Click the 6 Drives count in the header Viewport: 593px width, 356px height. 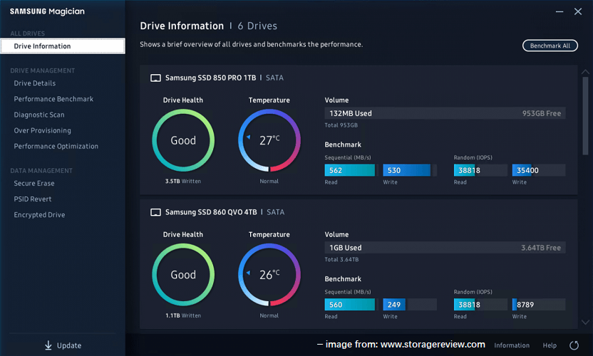click(x=257, y=26)
